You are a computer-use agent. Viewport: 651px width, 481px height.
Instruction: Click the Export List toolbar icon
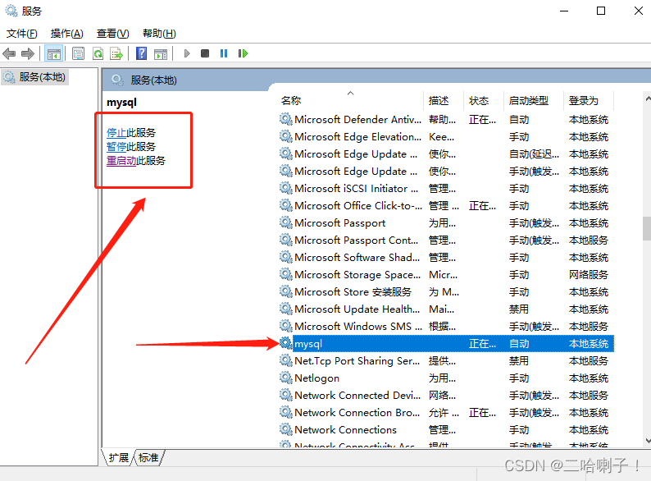click(x=116, y=53)
